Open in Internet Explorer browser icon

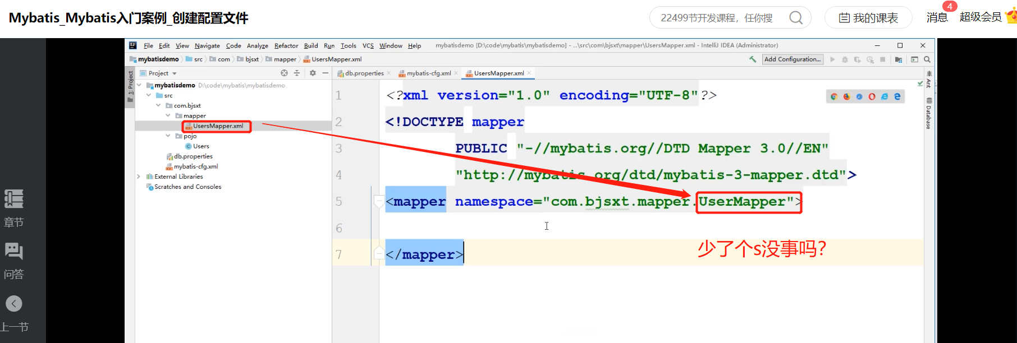[x=885, y=96]
